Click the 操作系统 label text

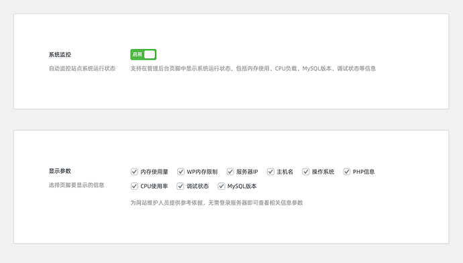point(323,172)
